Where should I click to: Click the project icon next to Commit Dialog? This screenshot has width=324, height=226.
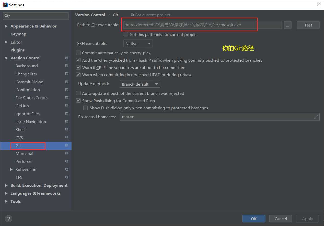point(67,82)
